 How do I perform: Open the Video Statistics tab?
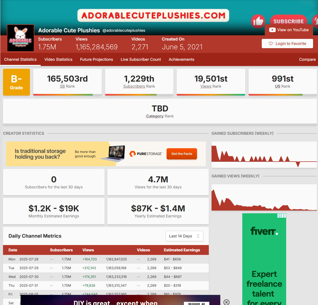tap(58, 59)
